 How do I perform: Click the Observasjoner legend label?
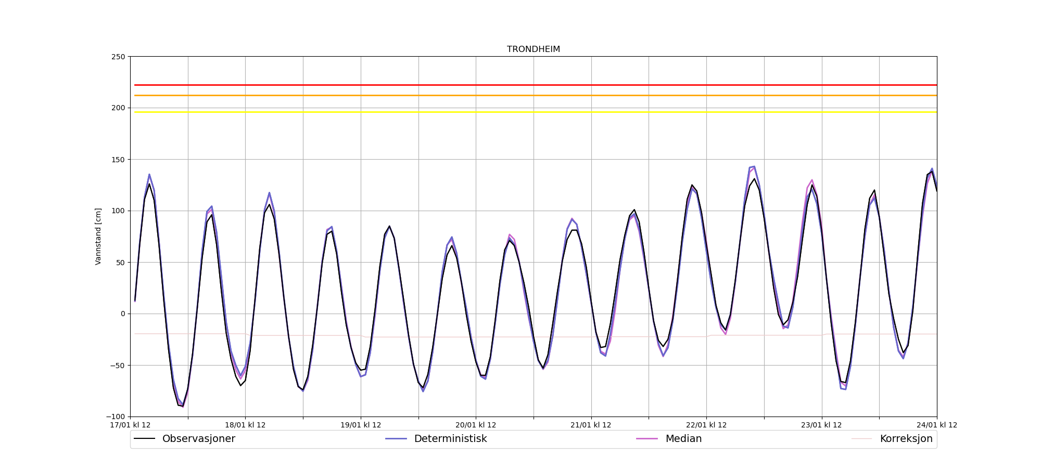198,439
